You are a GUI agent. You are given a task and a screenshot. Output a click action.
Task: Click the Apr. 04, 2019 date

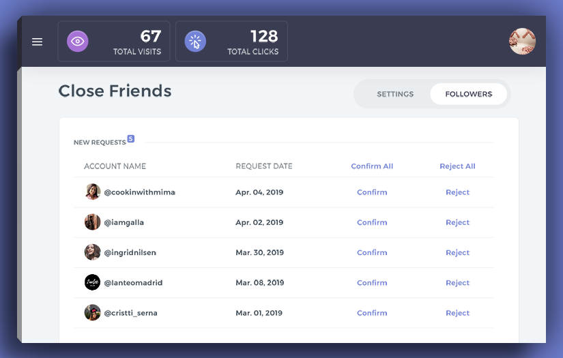pos(259,192)
